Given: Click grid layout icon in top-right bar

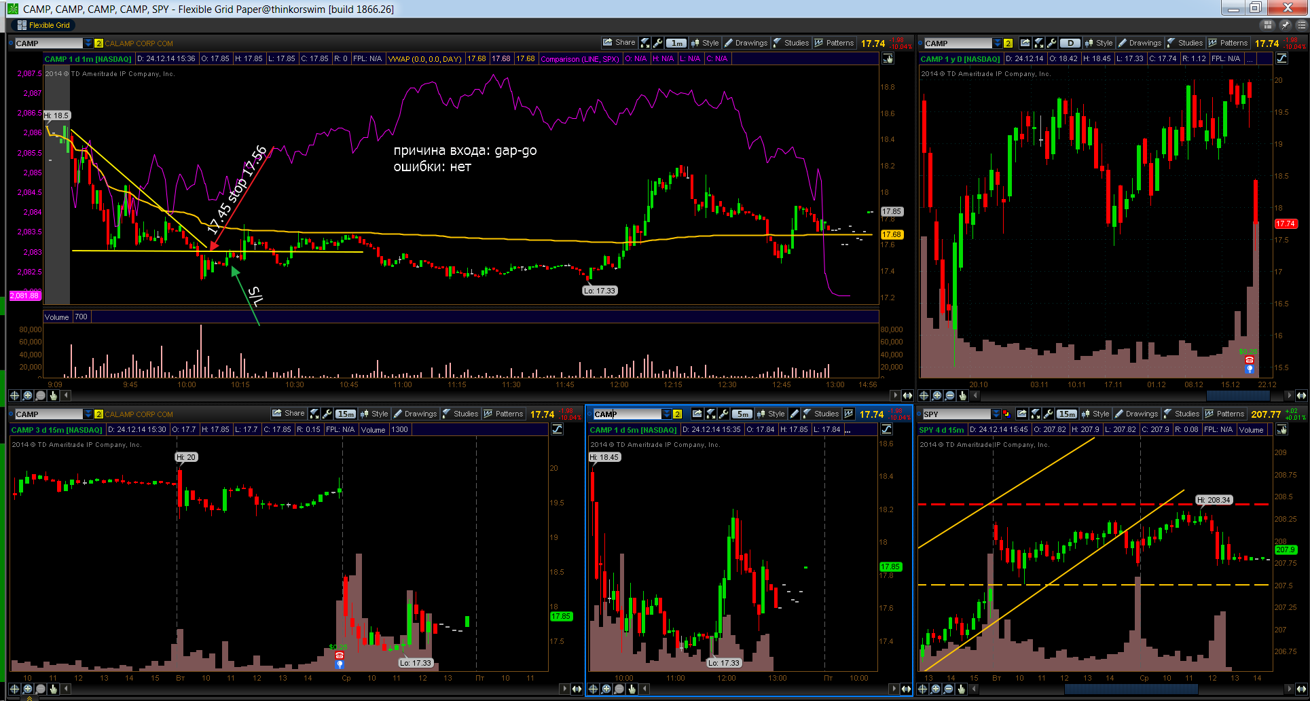Looking at the screenshot, I should click(x=1267, y=25).
